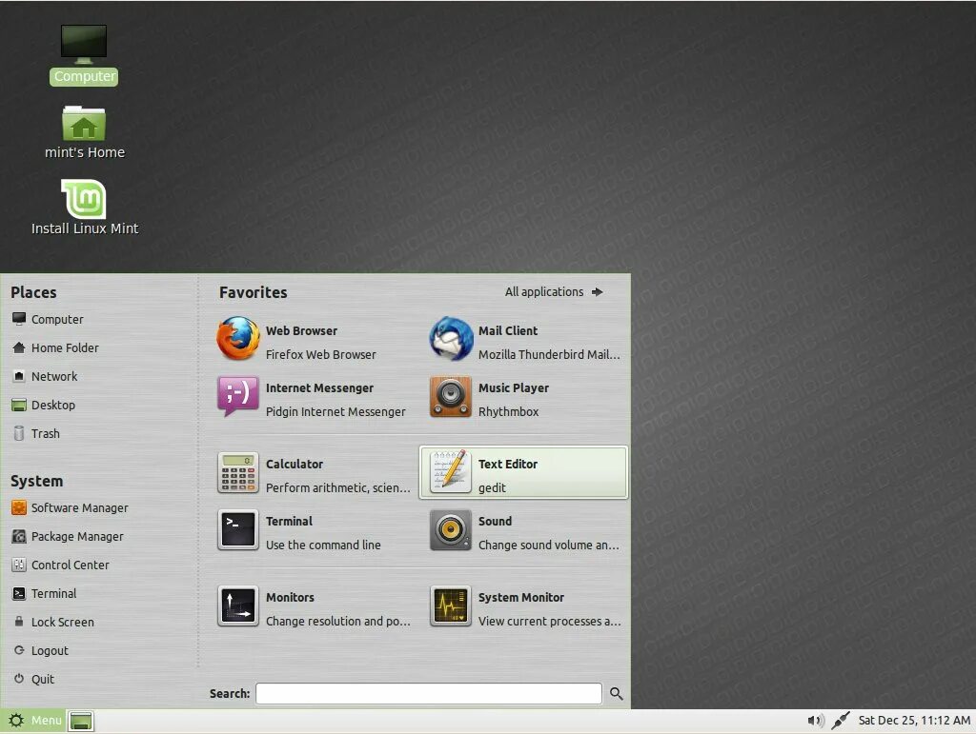Focus the Search input field
The image size is (976, 734).
(x=429, y=694)
